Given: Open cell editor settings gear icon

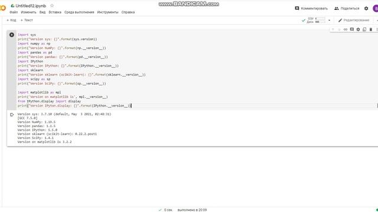Looking at the screenshot, I should pyautogui.click(x=359, y=29).
